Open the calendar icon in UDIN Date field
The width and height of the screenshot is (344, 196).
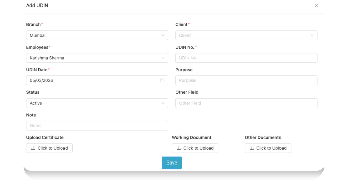click(163, 80)
